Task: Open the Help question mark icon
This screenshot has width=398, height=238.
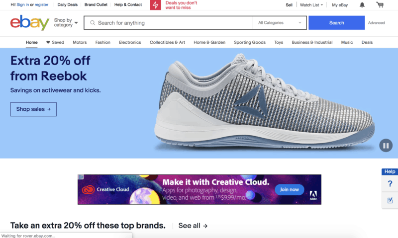Action: pyautogui.click(x=390, y=183)
